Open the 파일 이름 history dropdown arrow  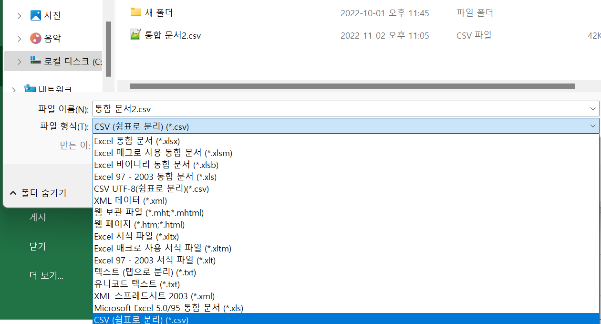click(593, 109)
